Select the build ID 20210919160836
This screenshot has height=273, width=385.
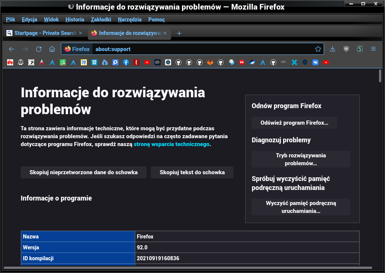158,258
